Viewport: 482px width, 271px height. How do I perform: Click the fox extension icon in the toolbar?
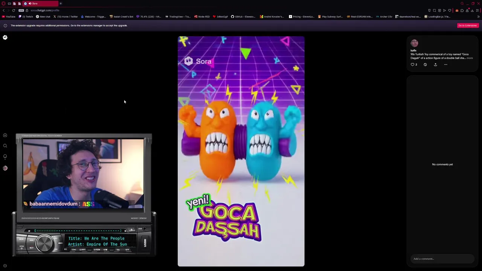pyautogui.click(x=457, y=11)
